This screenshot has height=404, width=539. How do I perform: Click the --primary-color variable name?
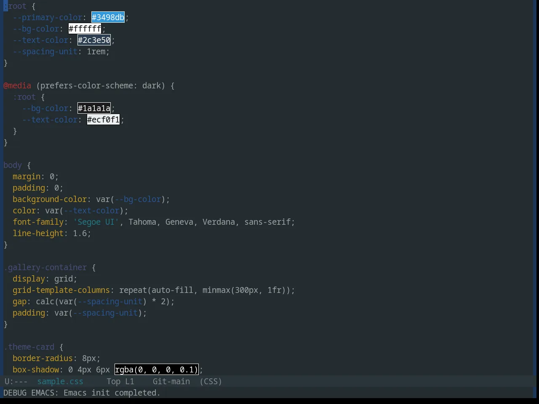tap(48, 17)
